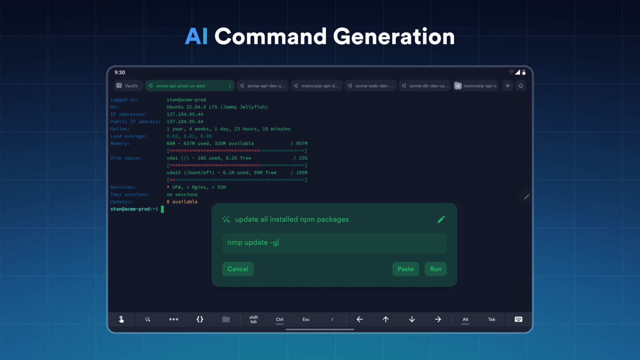The width and height of the screenshot is (640, 360).
Task: Click the Memory usage progress bar
Action: (237, 150)
